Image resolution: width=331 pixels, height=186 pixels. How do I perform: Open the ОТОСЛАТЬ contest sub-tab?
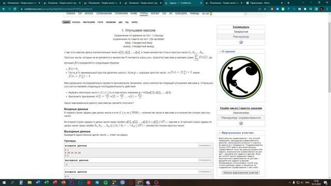click(76, 22)
